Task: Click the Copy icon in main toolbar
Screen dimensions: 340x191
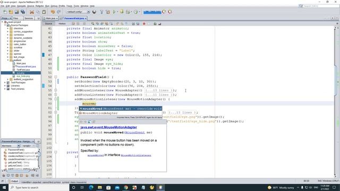Action: pyautogui.click(x=38, y=12)
